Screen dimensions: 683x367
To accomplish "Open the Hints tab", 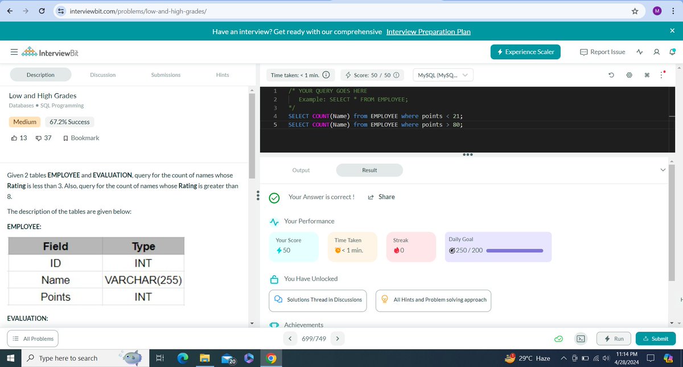I will point(223,75).
